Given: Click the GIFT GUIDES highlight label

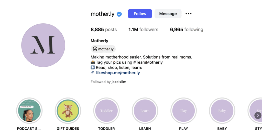Looking at the screenshot, I should 68,129.
